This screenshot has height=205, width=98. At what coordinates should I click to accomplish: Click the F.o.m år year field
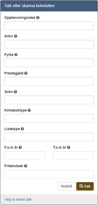(x=25, y=155)
